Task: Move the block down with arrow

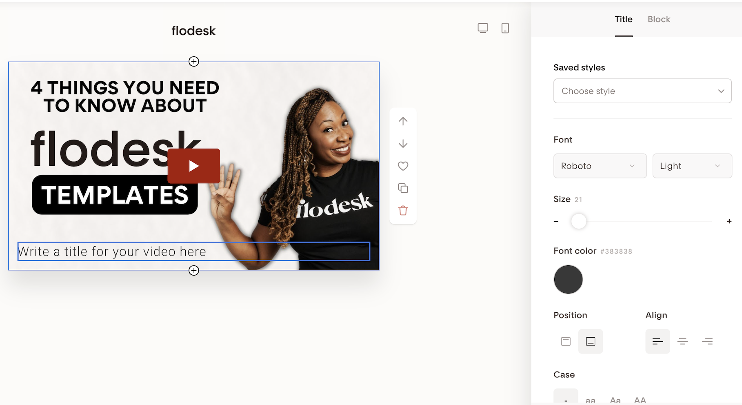Action: [403, 144]
